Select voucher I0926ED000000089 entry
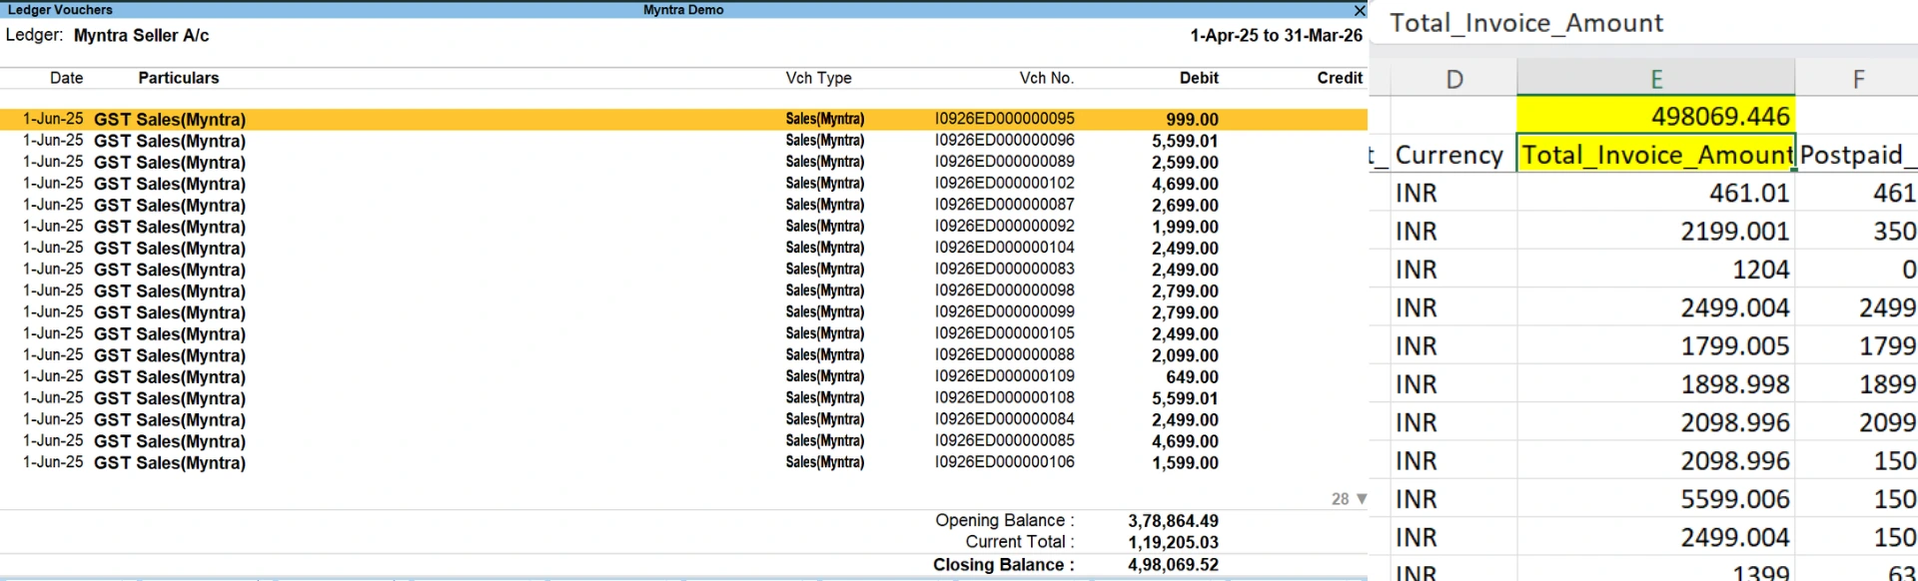The image size is (1918, 581). 1004,162
